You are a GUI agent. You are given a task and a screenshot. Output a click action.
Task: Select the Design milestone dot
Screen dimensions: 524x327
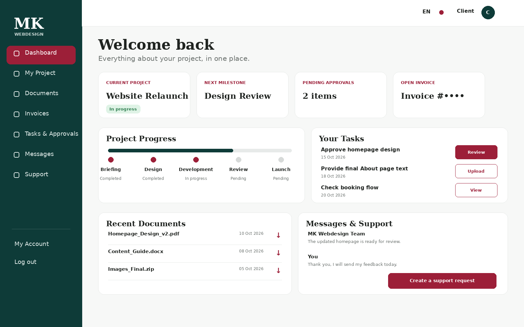[153, 160]
